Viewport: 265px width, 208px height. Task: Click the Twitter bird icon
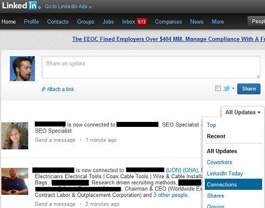[226, 88]
